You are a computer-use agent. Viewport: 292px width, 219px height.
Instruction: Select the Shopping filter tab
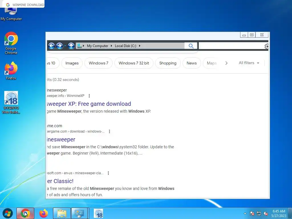[168, 63]
